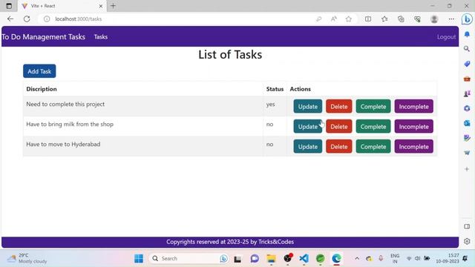Reload the current page
This screenshot has height=267, width=475.
(x=27, y=19)
